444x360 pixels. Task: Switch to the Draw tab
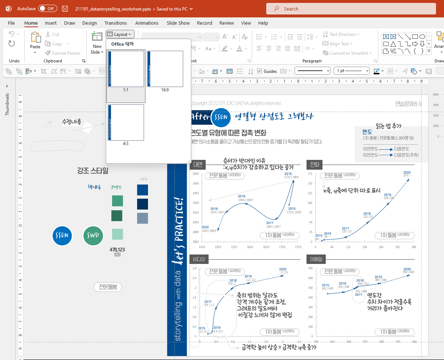[70, 23]
